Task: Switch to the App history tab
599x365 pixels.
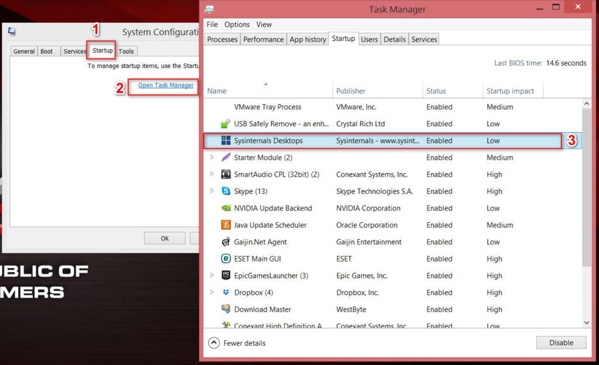Action: point(308,39)
